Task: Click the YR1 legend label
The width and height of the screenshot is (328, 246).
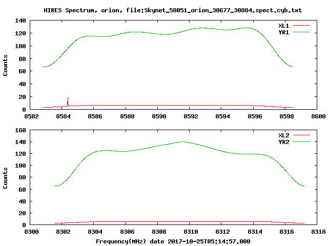Action: tap(283, 32)
